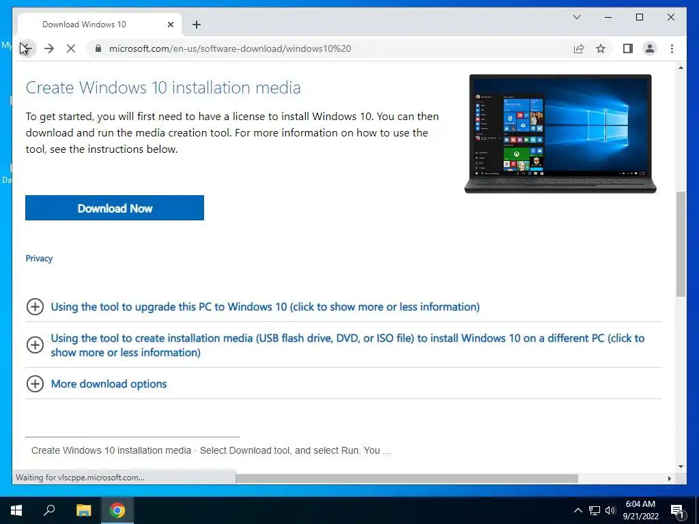Select the Download Windows 10 tab
Screen dimensions: 699x524
(100, 25)
